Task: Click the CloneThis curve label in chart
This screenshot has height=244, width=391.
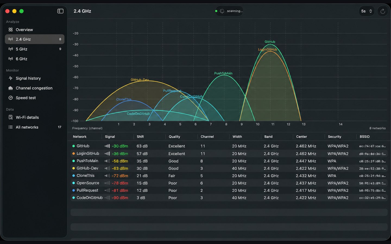Action: click(124, 99)
